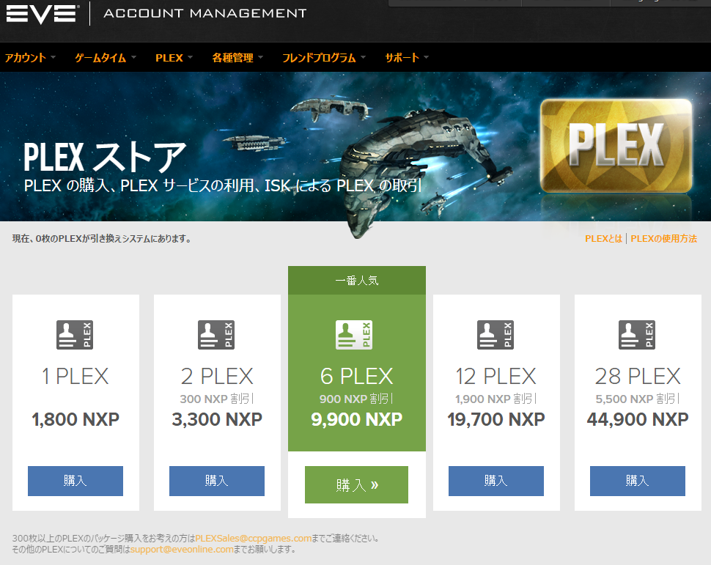This screenshot has height=565, width=711.
Task: Open the 各種管理 menu
Action: coord(237,58)
